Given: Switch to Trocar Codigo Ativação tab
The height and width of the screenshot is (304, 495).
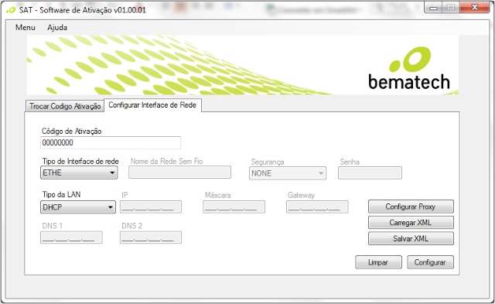Looking at the screenshot, I should pos(65,106).
